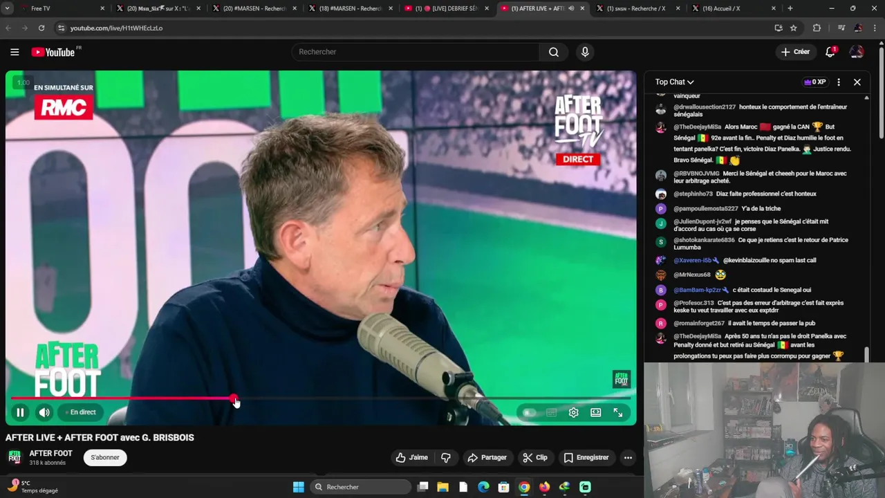Viewport: 885px width, 498px height.
Task: Expand the Top Chat dropdown
Action: tap(674, 82)
